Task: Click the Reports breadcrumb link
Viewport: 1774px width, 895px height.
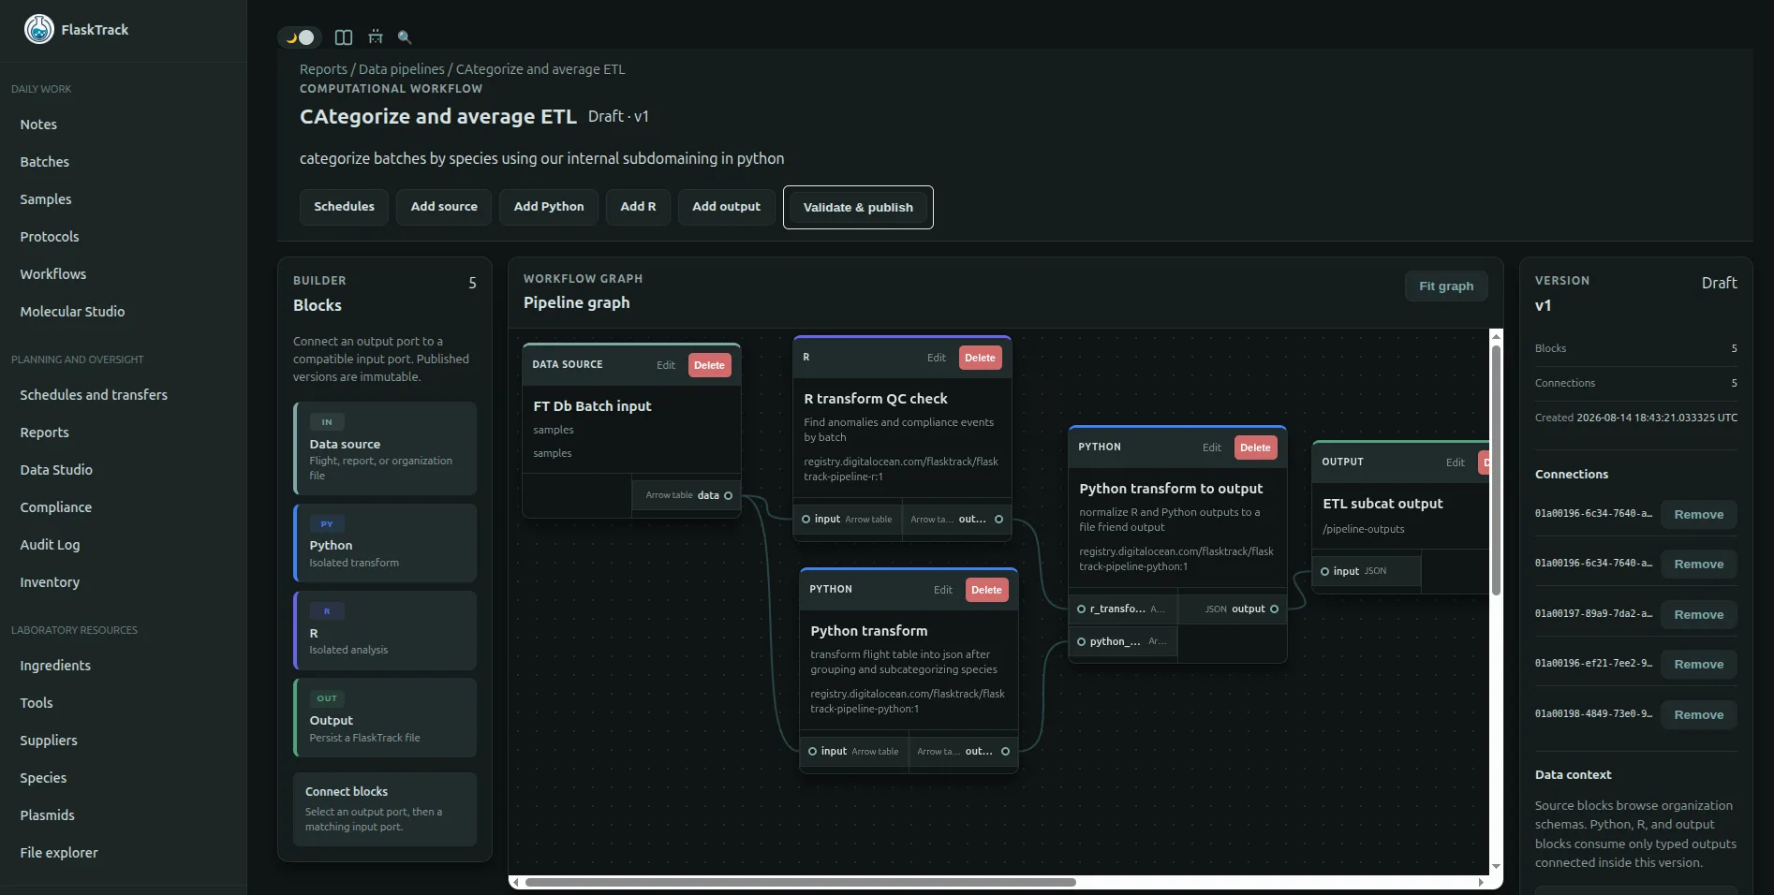Action: 323,69
